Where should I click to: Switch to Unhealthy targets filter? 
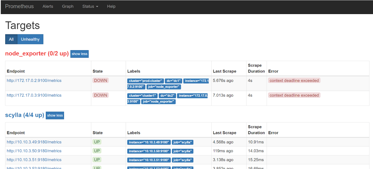[30, 39]
